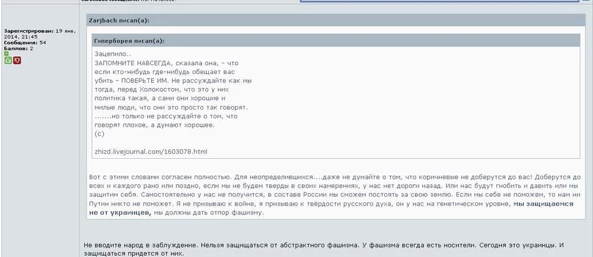The width and height of the screenshot is (593, 257).
Task: Click the 'Зарегистрирован:' registration date text
Action: [40, 34]
